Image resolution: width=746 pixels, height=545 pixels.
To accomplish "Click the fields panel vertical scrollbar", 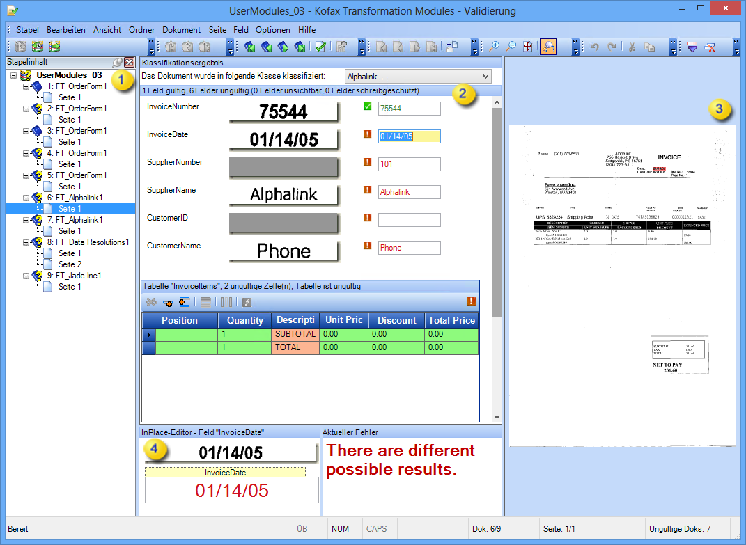I will pyautogui.click(x=496, y=209).
